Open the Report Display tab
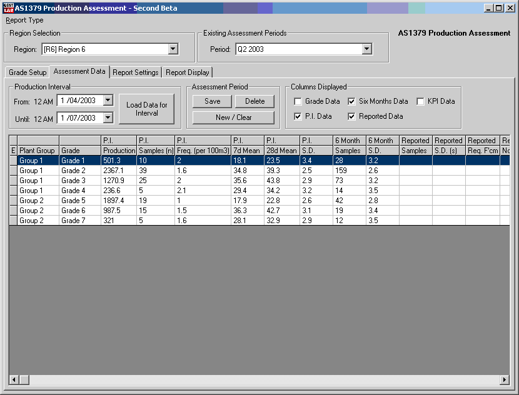519x395 pixels. click(188, 72)
